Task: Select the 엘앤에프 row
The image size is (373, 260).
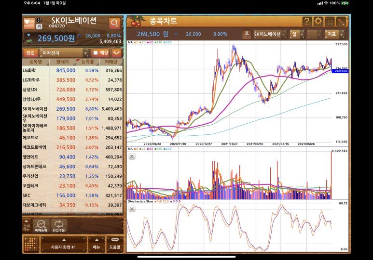Action: 72,157
